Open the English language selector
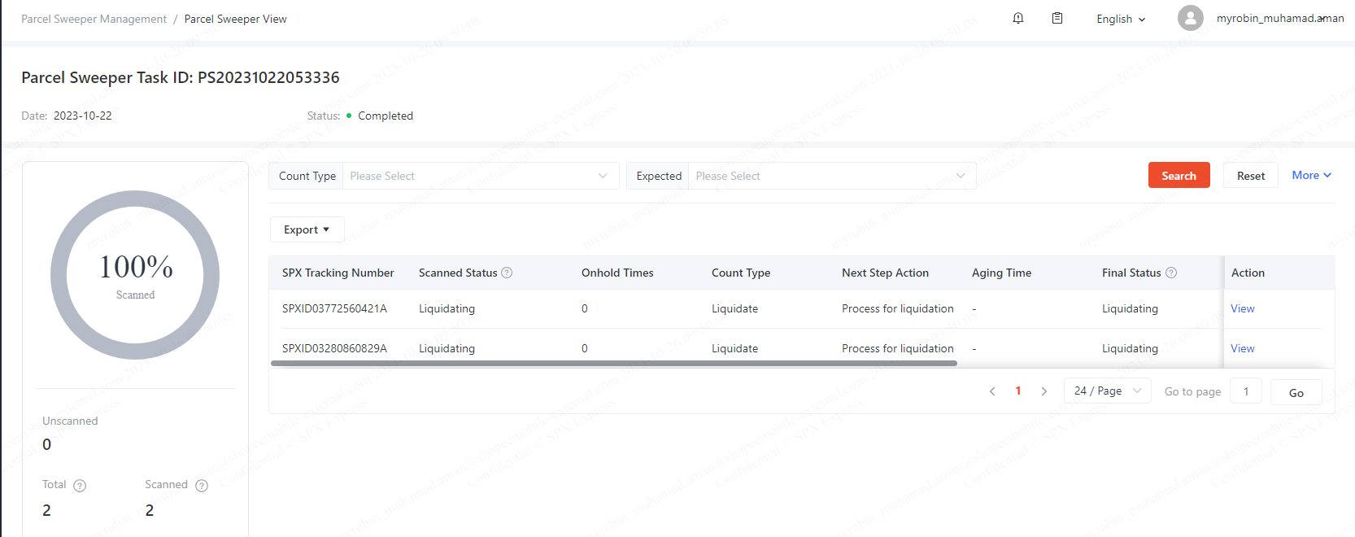Screen dimensions: 1355x537 coord(1120,19)
